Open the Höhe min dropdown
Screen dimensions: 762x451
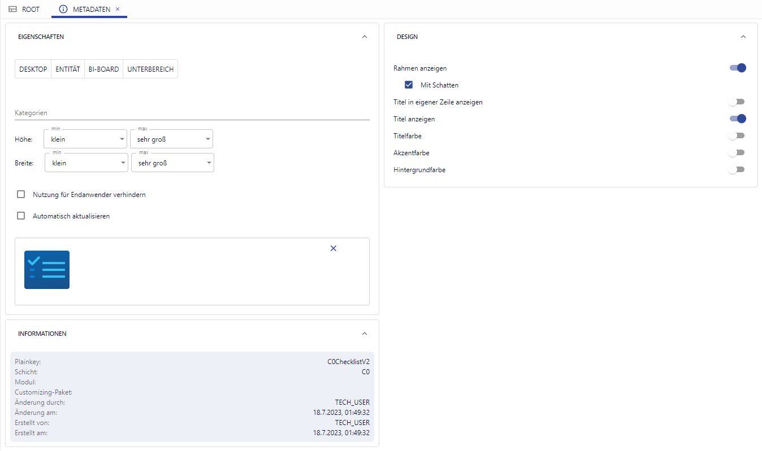(85, 139)
